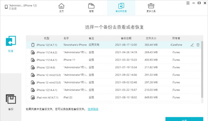Click the 2021-08-10 18:02 date cell
Viewport: 208px width, 121px height.
click(x=126, y=97)
